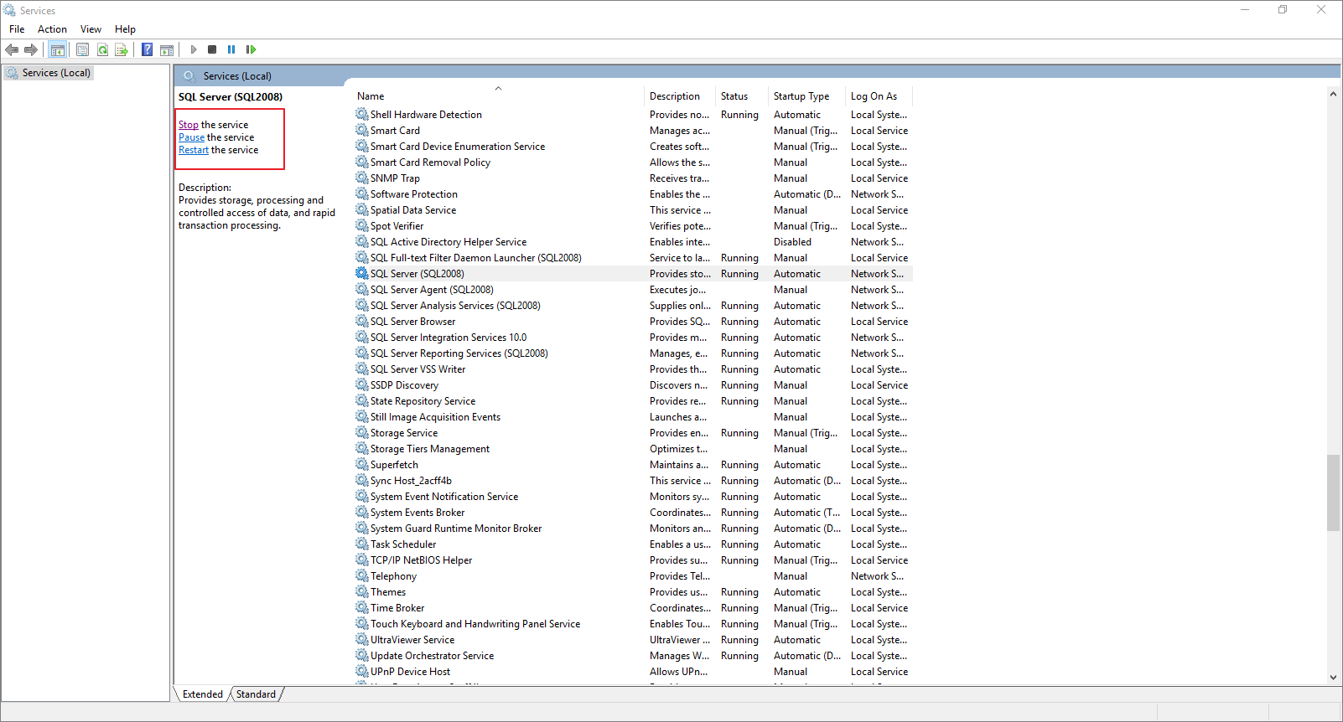Open the File menu
Image resolution: width=1343 pixels, height=722 pixels.
[17, 29]
